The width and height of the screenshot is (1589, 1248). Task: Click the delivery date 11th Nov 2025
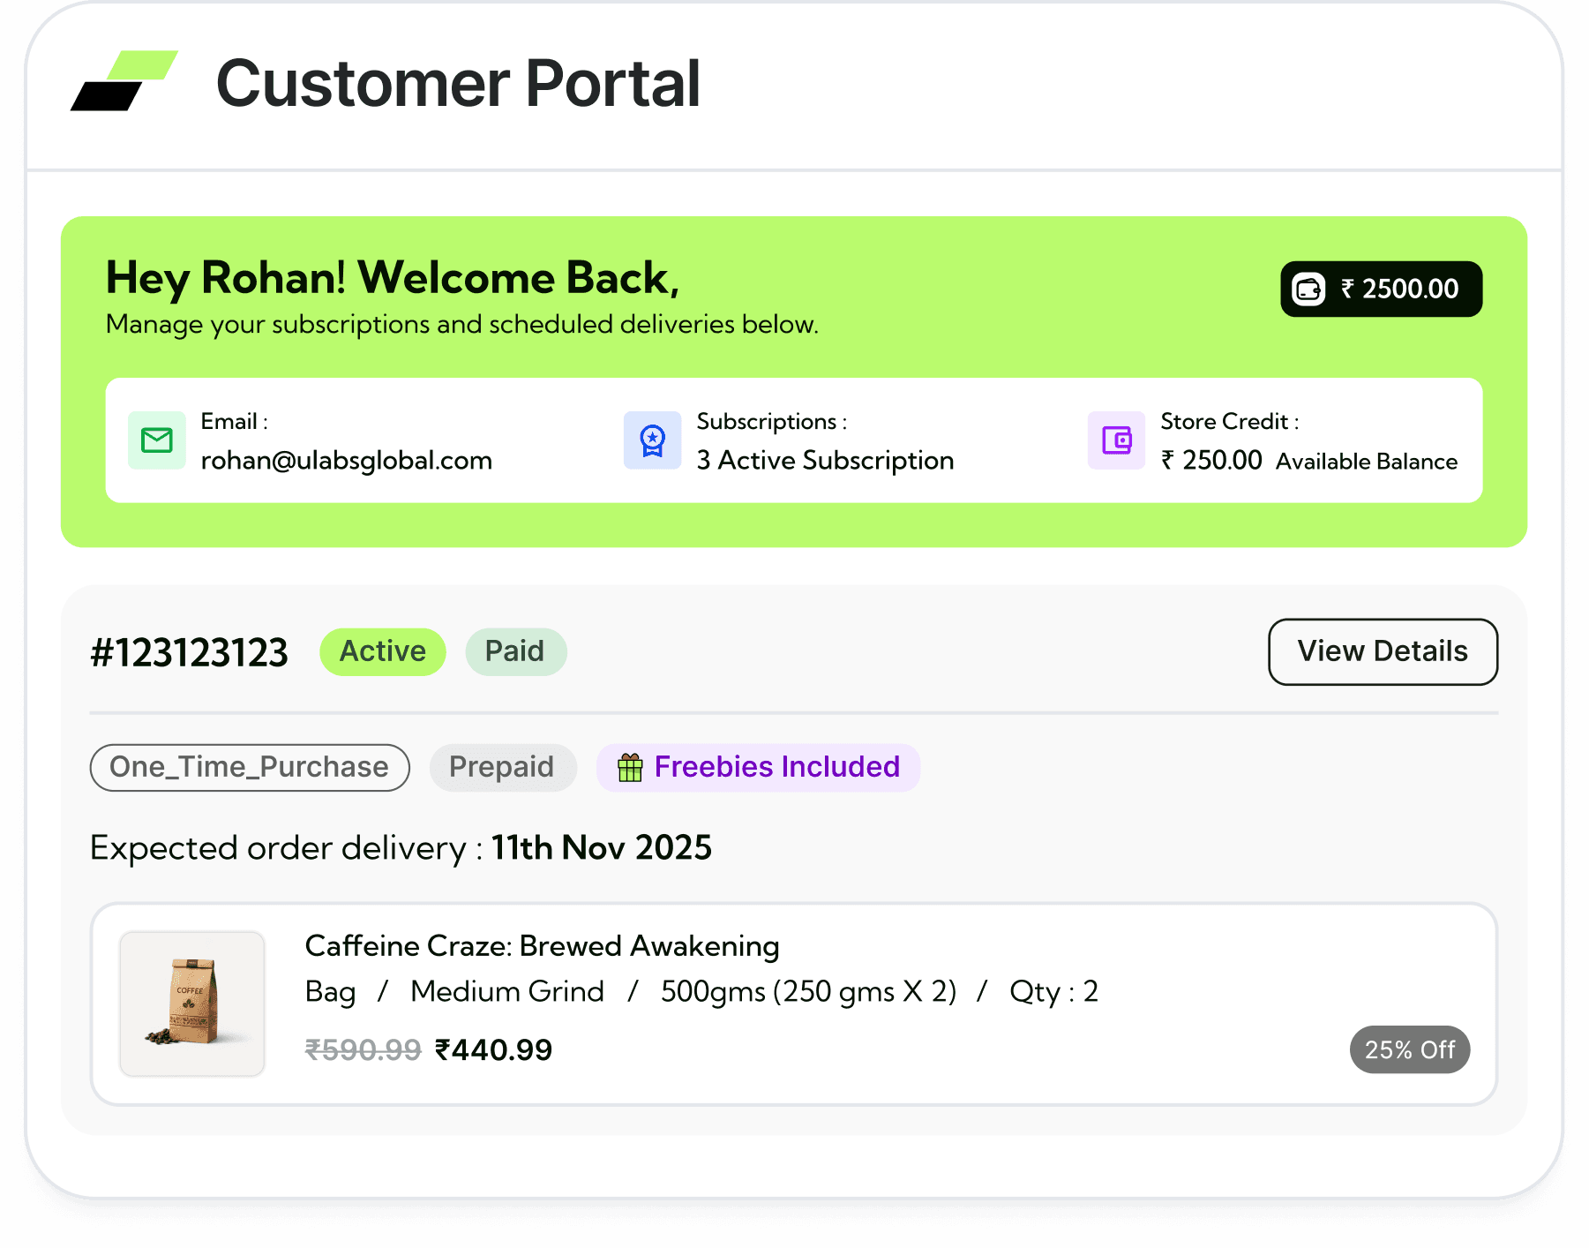(602, 847)
